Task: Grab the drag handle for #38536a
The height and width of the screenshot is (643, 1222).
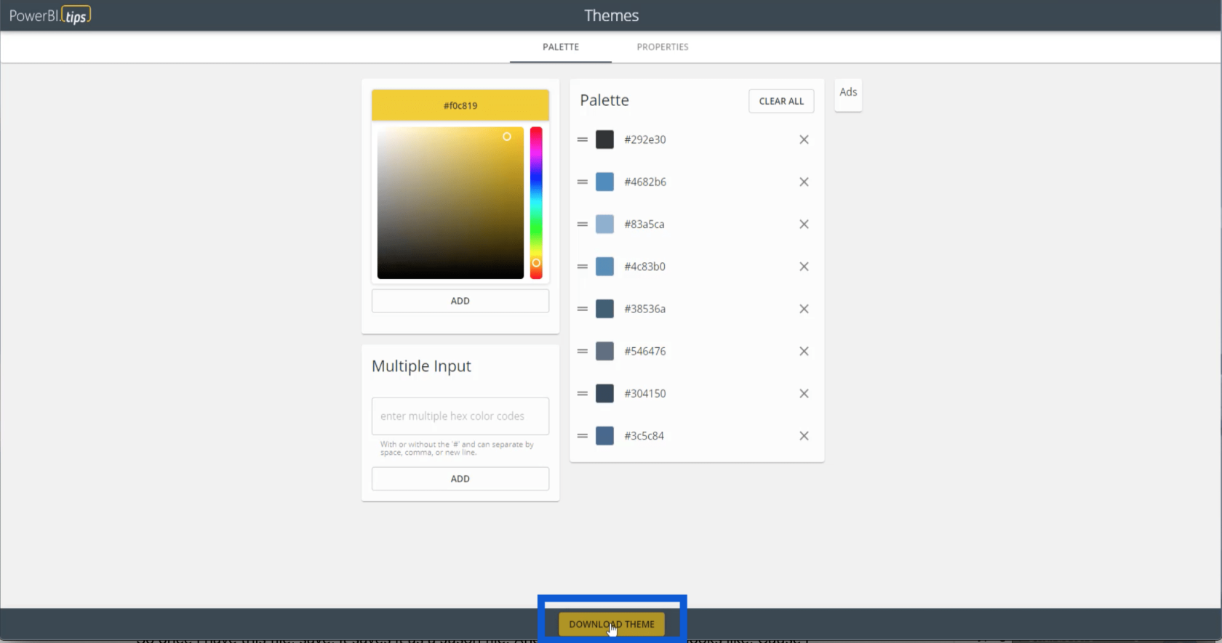Action: pos(583,309)
